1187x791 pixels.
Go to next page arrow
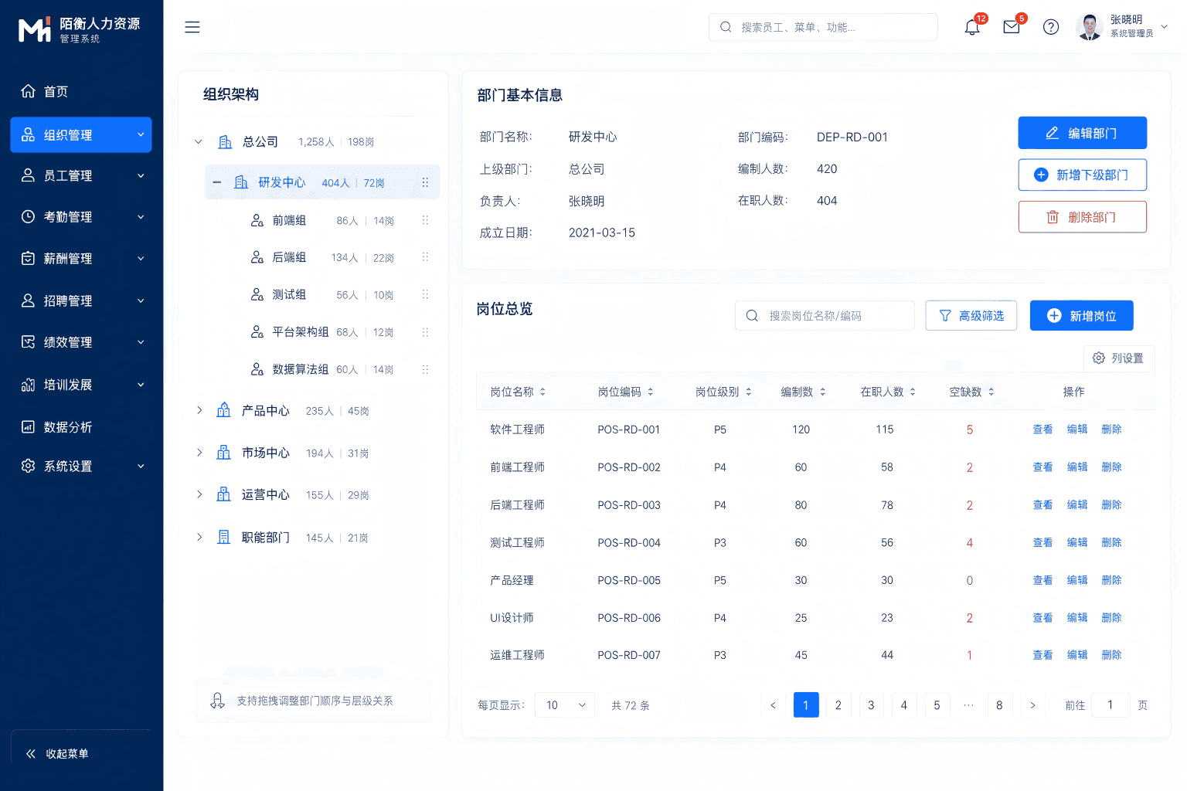coord(1032,705)
